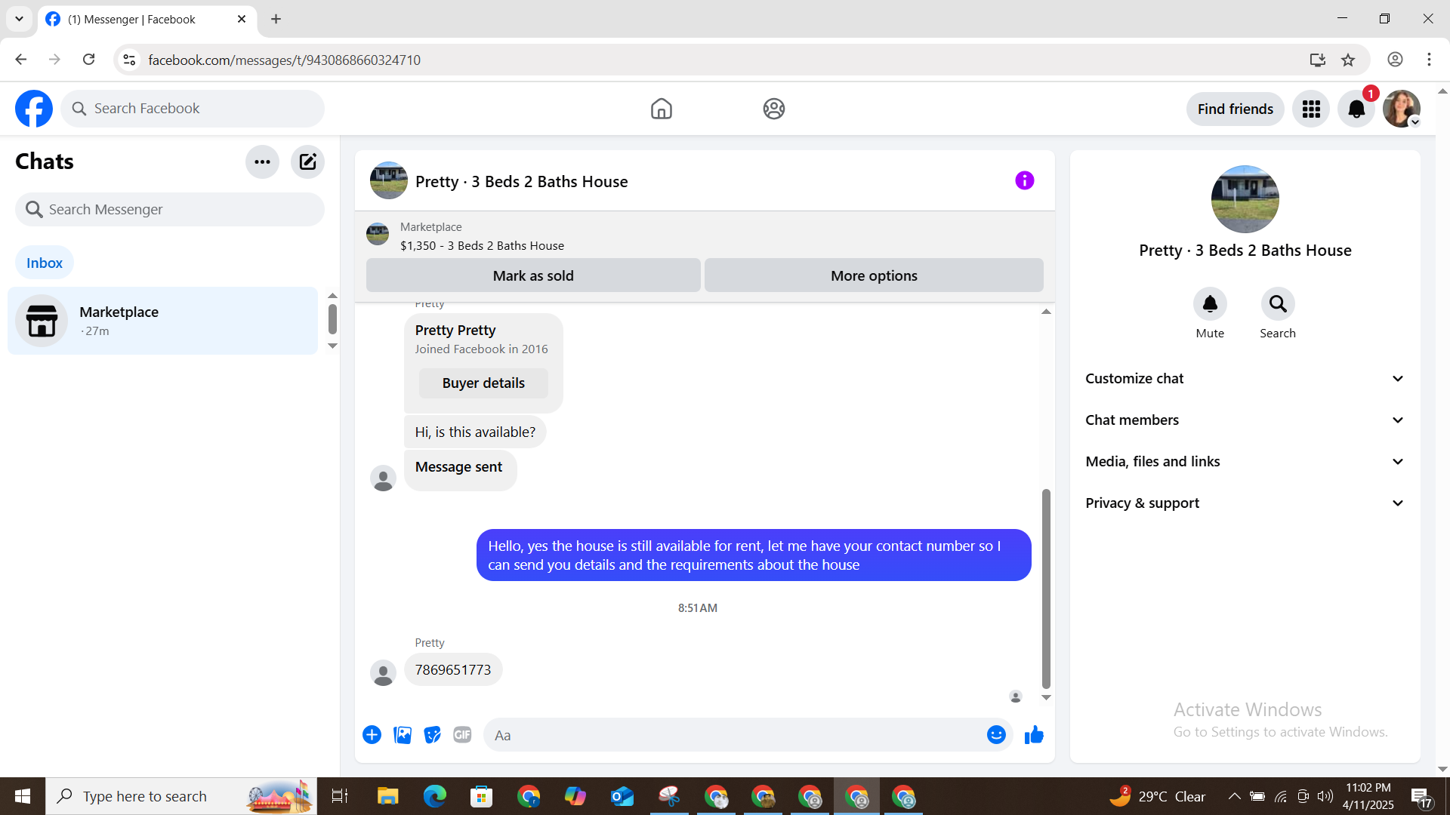Viewport: 1450px width, 815px height.
Task: Go back to previous page
Action: 21,60
